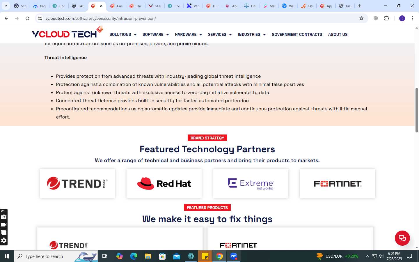Switch to the 'FAC' browser tab
419x262 pixels.
(78, 6)
